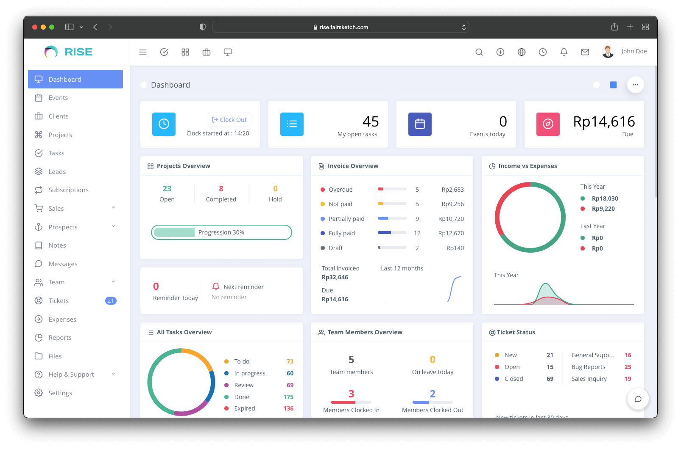The width and height of the screenshot is (681, 449).
Task: Toggle the hamburger sidebar menu icon
Action: [x=143, y=52]
